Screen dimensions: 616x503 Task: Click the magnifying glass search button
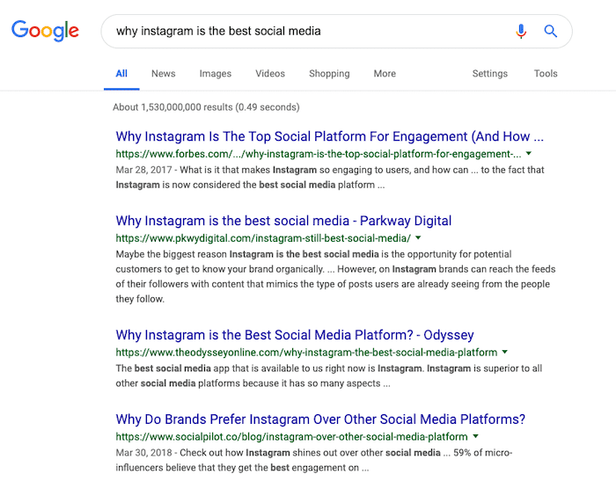(x=550, y=31)
